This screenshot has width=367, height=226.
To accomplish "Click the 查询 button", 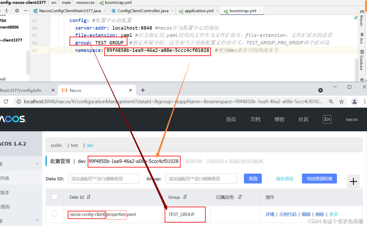I will (x=253, y=179).
